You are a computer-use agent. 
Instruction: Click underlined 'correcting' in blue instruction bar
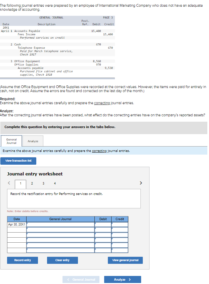(99, 151)
